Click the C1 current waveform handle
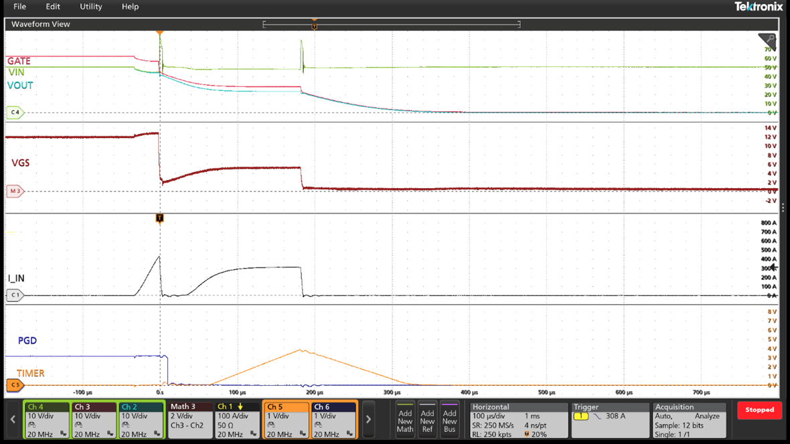The image size is (790, 444). [15, 295]
